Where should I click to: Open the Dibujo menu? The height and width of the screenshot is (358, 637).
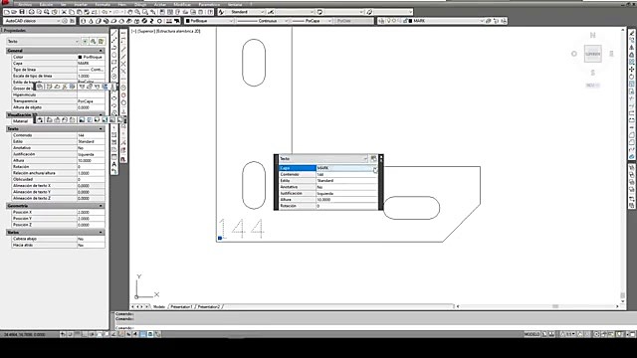coord(140,4)
